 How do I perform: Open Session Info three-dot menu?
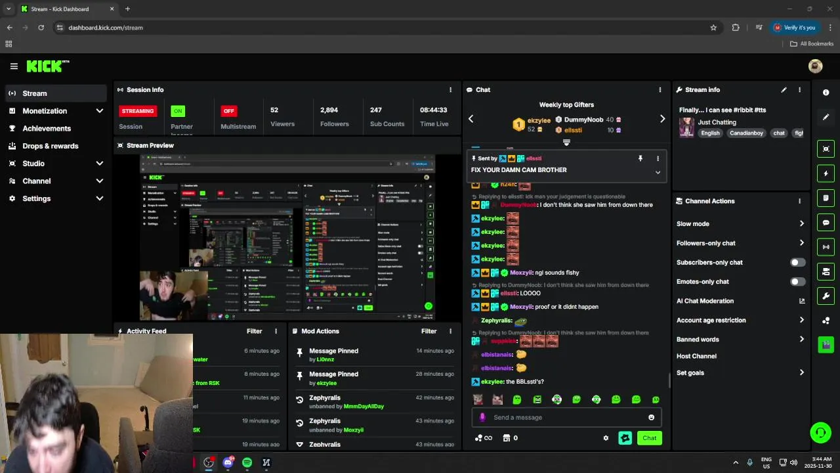point(450,90)
